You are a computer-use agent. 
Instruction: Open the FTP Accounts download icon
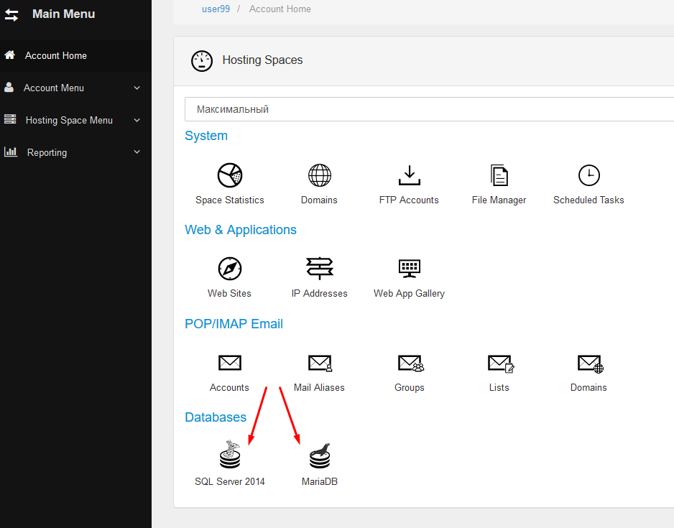[410, 175]
